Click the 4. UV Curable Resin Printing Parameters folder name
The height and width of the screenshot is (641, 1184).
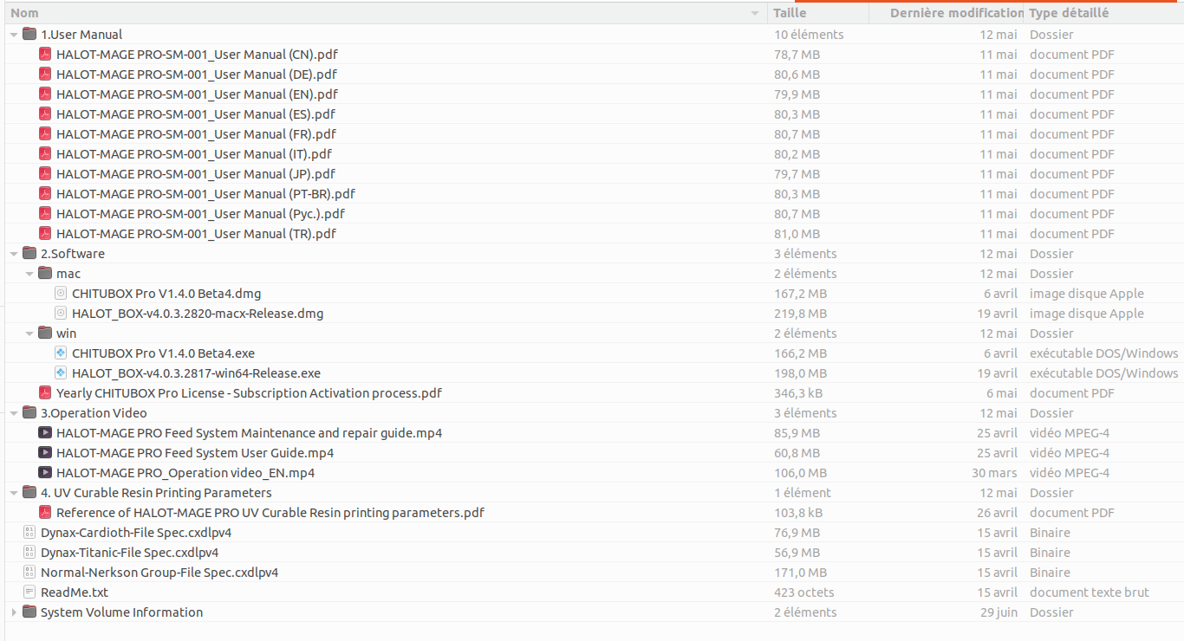click(156, 493)
